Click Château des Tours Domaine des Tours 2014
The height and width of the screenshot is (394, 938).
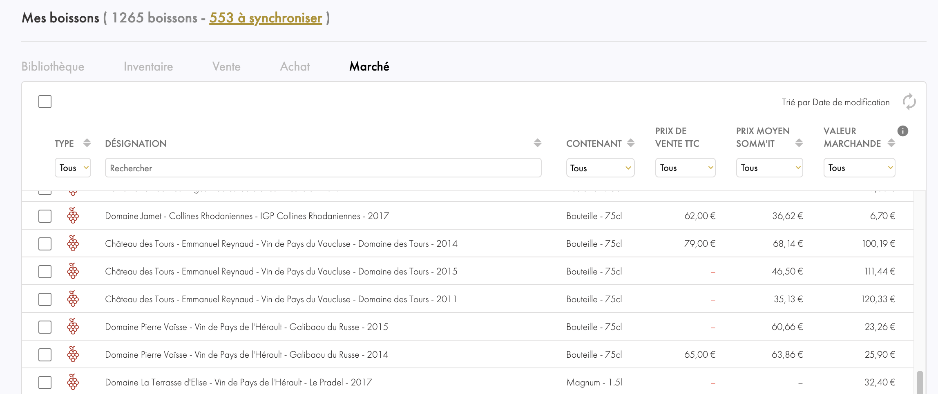click(x=281, y=243)
